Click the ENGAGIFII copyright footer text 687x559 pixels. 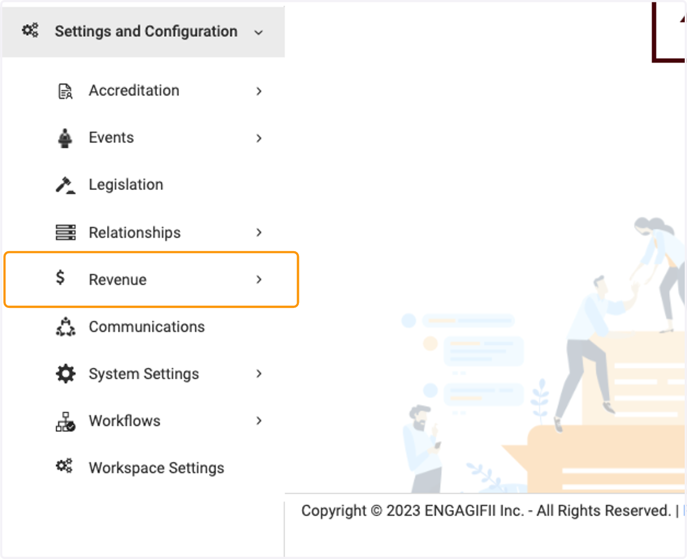(x=486, y=510)
